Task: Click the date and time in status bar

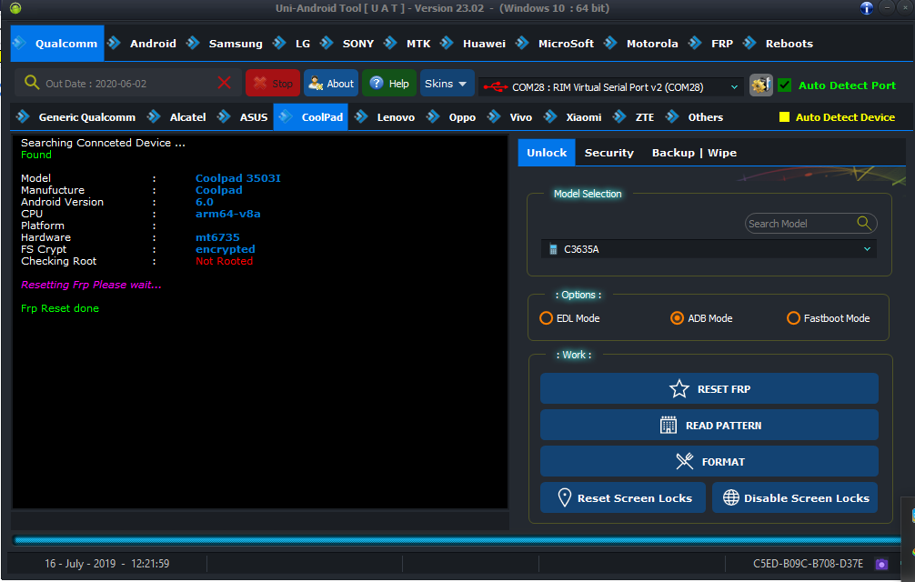Action: [x=106, y=564]
